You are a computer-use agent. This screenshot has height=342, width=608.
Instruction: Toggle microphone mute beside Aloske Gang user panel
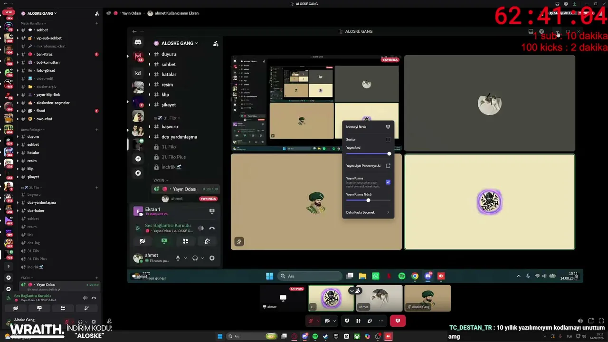click(x=67, y=322)
